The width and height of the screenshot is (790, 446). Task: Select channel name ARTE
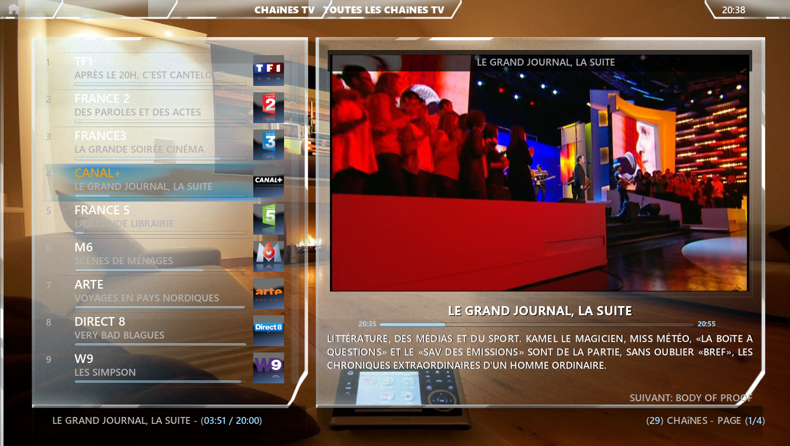[89, 285]
